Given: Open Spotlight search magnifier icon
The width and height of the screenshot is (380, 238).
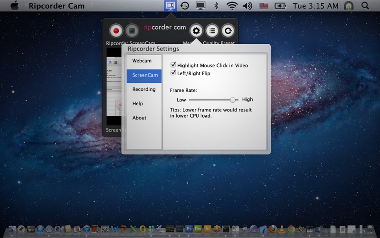Looking at the screenshot, I should [365, 6].
